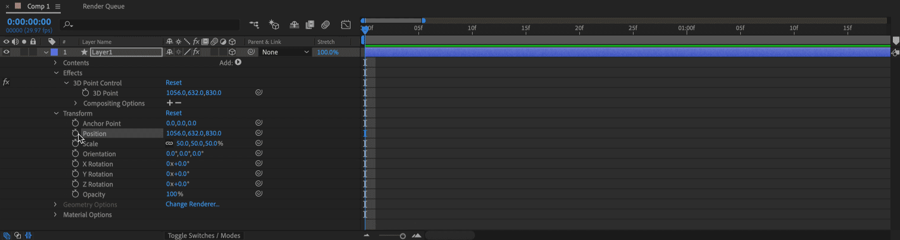Collapse the Layer1 twirl-down arrow
Screen dimensions: 900x240
point(46,52)
